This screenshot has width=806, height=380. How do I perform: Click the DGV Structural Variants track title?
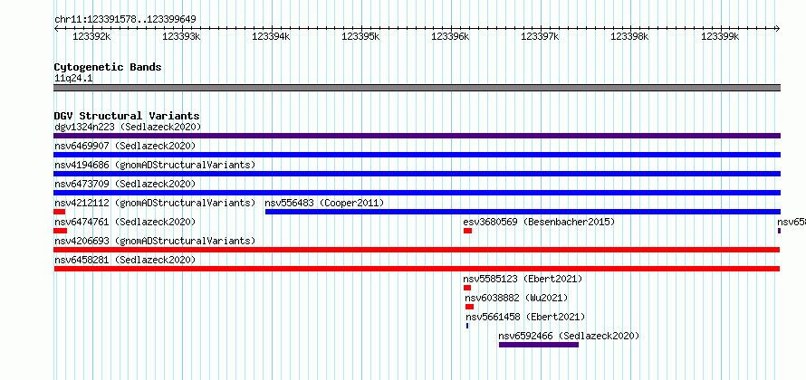click(x=127, y=116)
